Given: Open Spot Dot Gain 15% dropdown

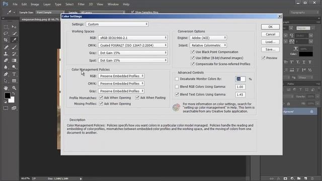Looking at the screenshot, I should (x=133, y=60).
